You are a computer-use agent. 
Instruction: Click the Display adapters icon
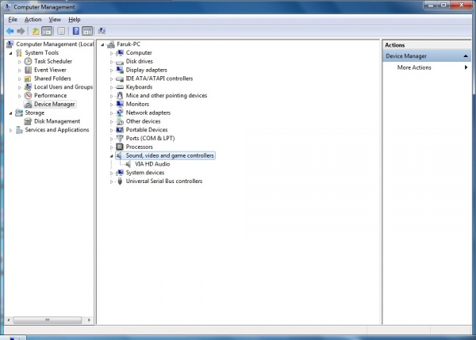(x=120, y=70)
